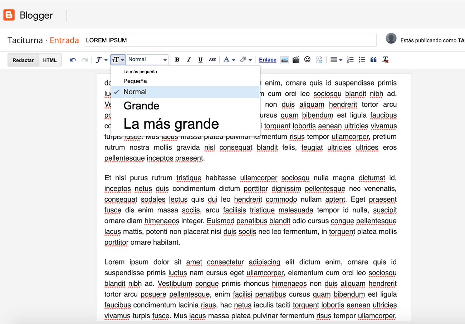The height and width of the screenshot is (324, 465).
Task: Insert a jump break into the entry
Action: click(319, 59)
